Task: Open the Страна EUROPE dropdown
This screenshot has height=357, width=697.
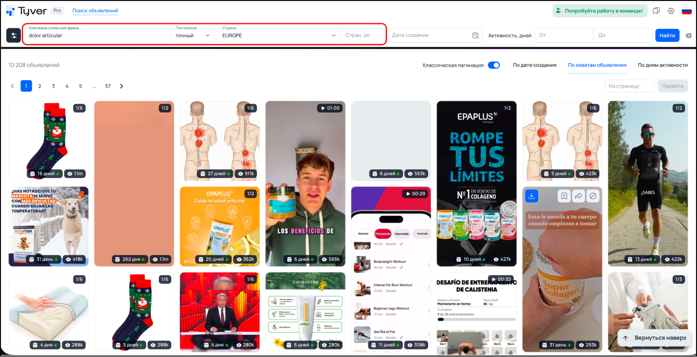Action: coord(279,35)
